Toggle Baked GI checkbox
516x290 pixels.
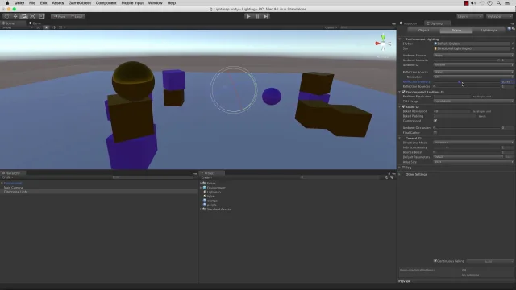[x=403, y=106]
